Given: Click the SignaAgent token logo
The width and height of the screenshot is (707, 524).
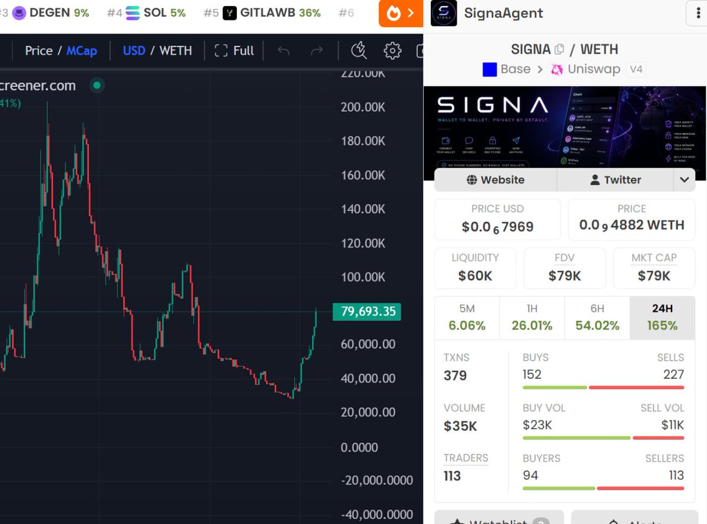Looking at the screenshot, I should coord(444,13).
